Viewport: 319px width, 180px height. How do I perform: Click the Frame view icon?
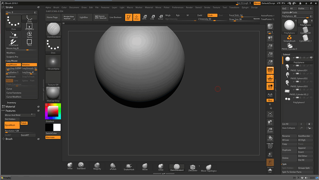pos(270,114)
